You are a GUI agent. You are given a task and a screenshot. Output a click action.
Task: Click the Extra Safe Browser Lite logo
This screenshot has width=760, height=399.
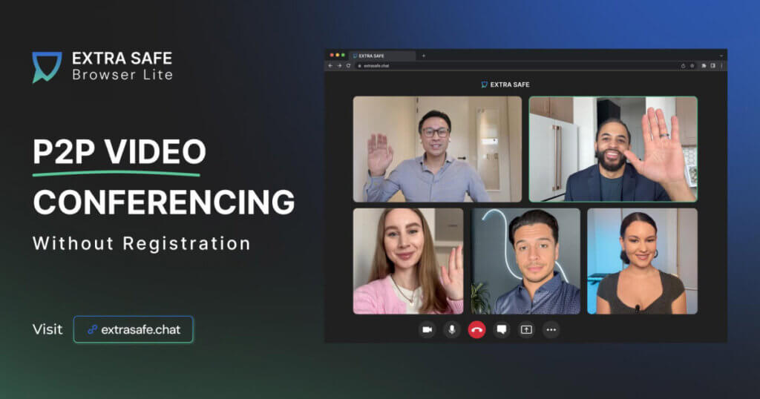(102, 67)
